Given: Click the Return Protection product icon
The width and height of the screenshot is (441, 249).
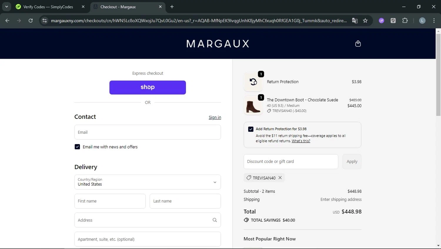Looking at the screenshot, I should click(x=253, y=82).
